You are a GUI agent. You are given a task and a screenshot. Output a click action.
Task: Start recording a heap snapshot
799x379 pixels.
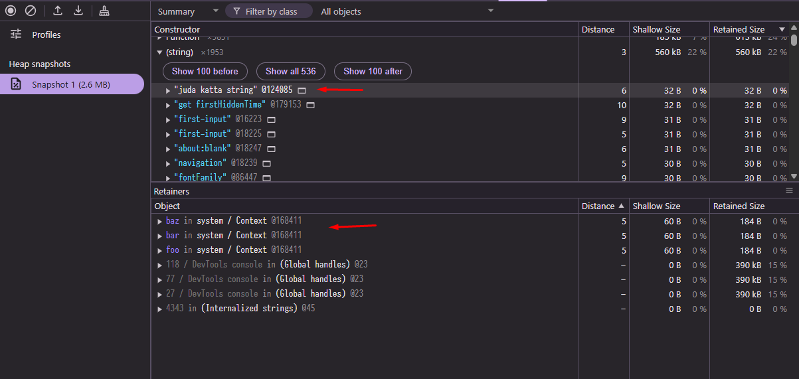[x=10, y=11]
